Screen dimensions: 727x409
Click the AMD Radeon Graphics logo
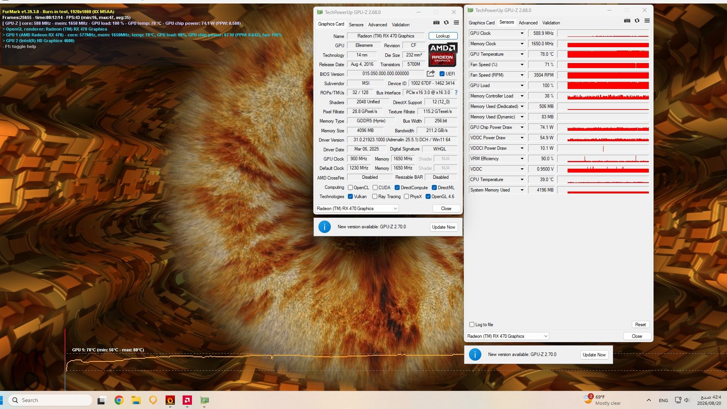pyautogui.click(x=443, y=55)
